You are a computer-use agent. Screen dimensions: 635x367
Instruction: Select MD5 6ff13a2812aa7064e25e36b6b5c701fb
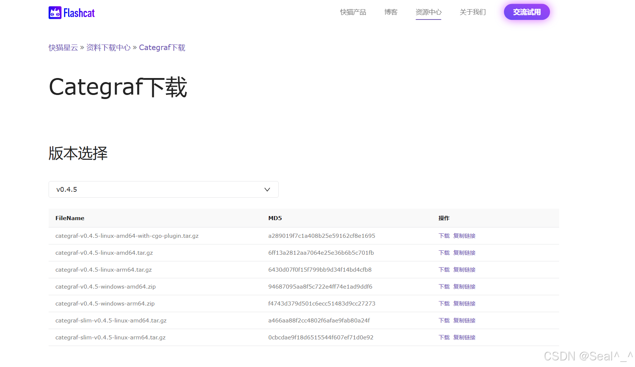321,253
